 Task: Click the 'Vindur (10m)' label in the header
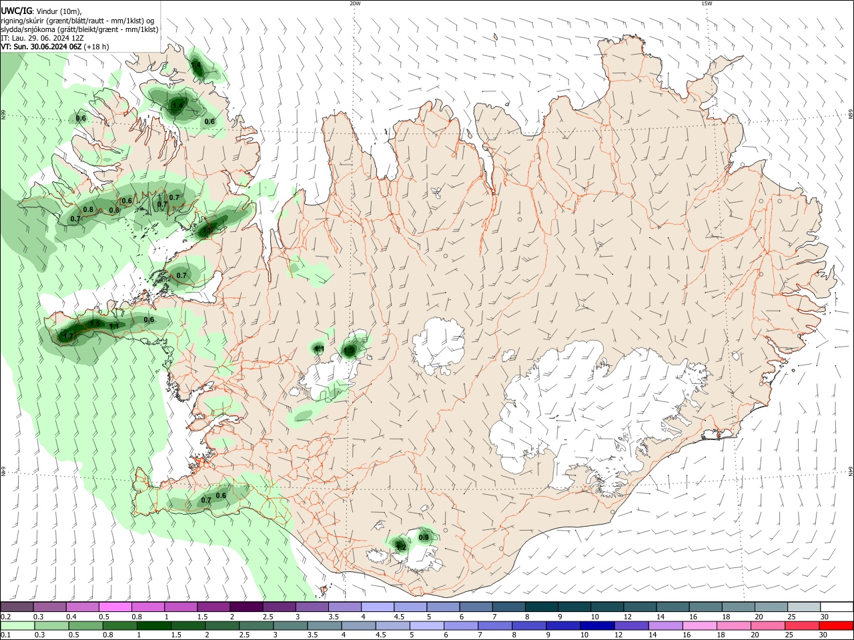point(59,12)
